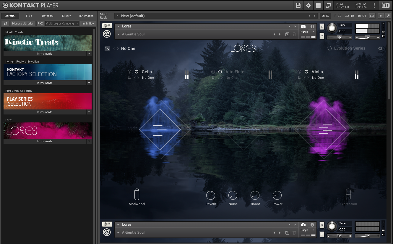Toggle the Cello layer power button
This screenshot has width=393, height=244.
pyautogui.click(x=137, y=72)
